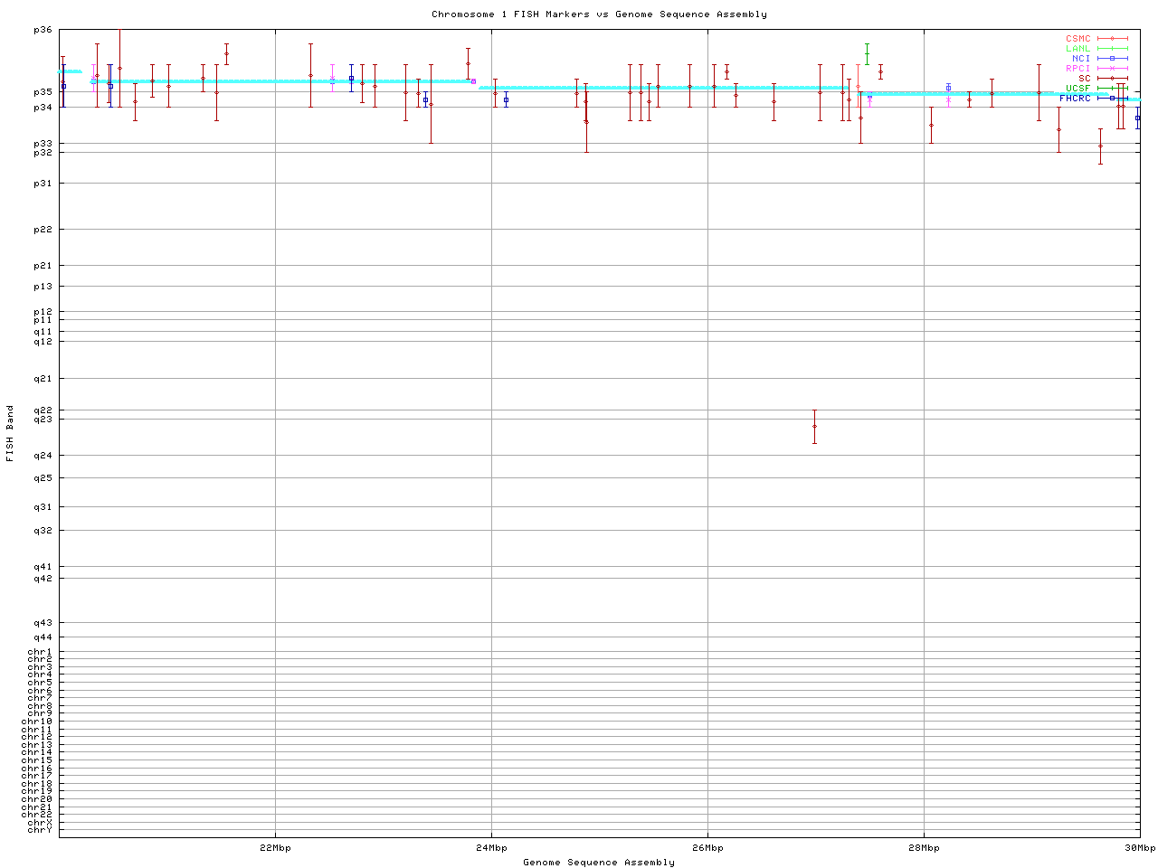Screen dimensions: 1158x868
Task: Click the CSMC legend label text
Action: point(1077,39)
